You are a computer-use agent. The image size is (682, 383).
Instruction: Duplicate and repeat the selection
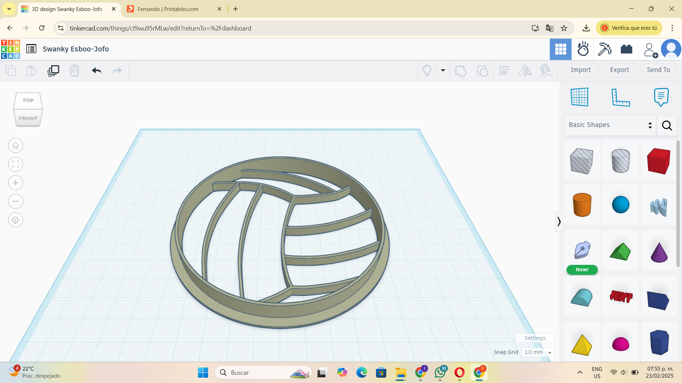coord(53,71)
